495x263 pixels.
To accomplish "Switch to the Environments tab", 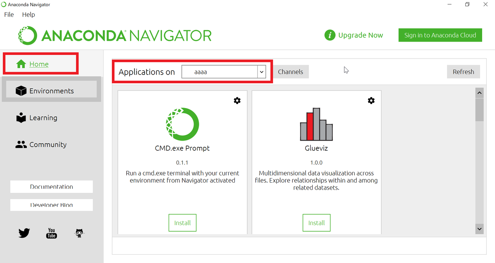I will coord(52,91).
